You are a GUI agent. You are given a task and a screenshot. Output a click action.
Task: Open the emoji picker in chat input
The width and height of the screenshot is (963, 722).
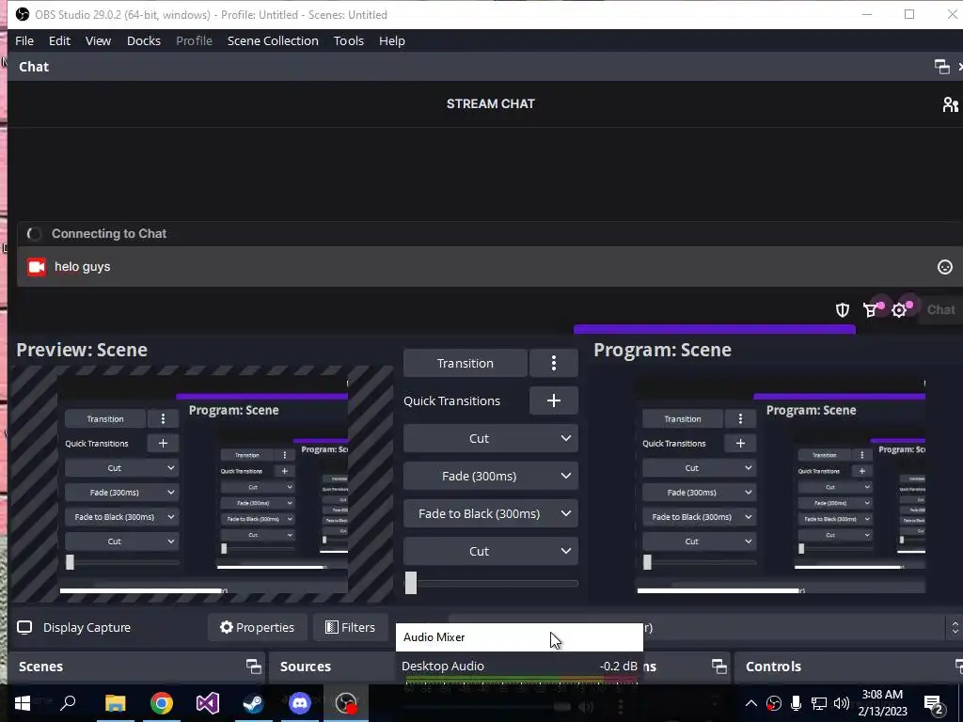pyautogui.click(x=944, y=266)
